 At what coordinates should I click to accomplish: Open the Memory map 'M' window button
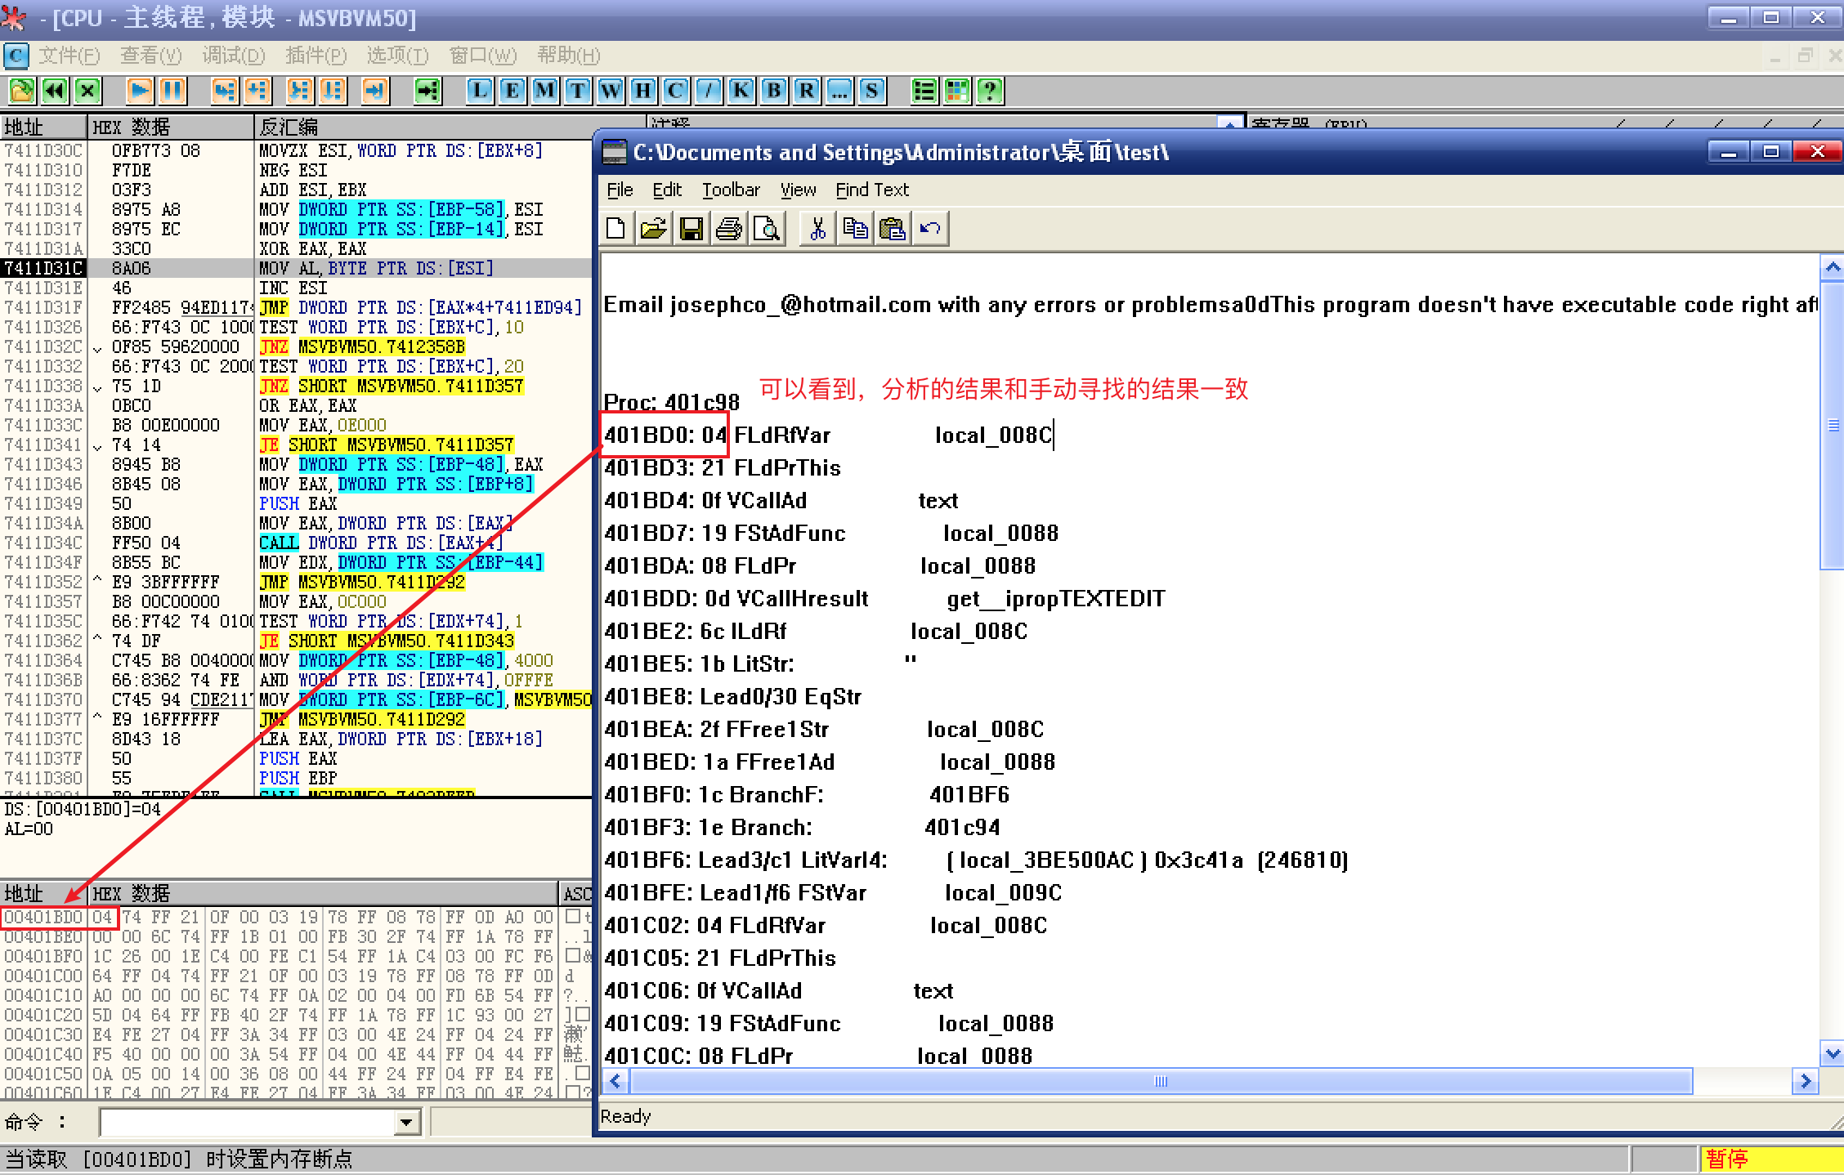[x=544, y=90]
